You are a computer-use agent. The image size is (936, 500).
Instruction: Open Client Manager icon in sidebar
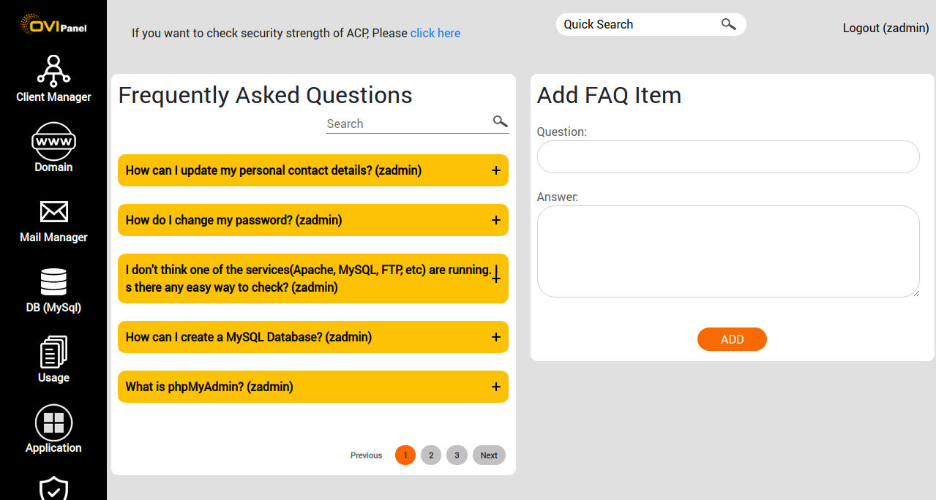point(53,70)
